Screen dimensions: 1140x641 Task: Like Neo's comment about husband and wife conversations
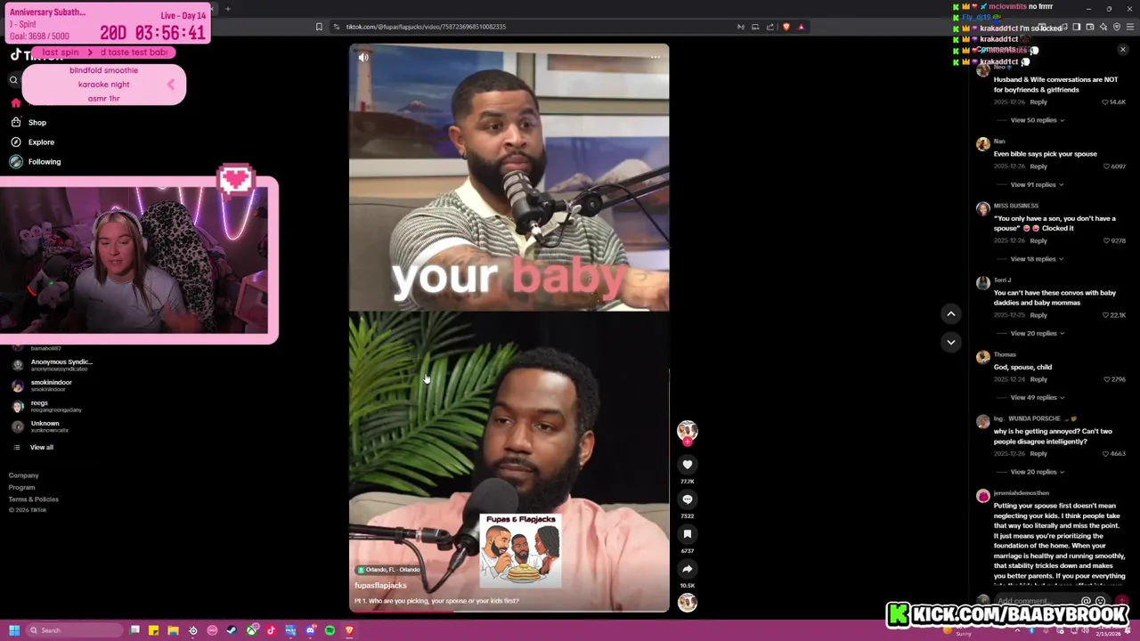1105,102
